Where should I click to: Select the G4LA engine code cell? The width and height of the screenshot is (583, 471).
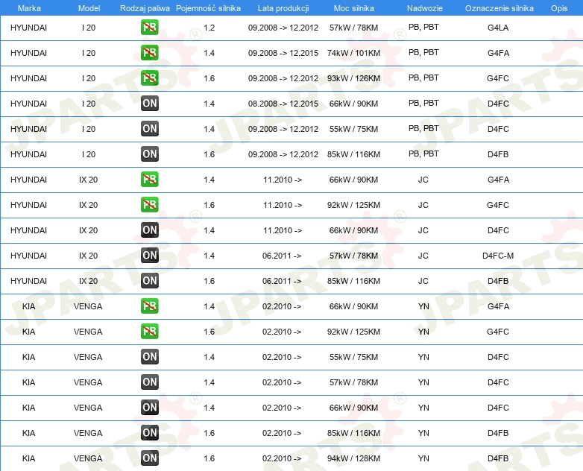[498, 28]
